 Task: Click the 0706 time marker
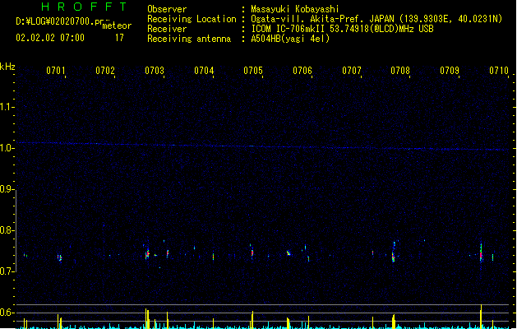tap(302, 71)
